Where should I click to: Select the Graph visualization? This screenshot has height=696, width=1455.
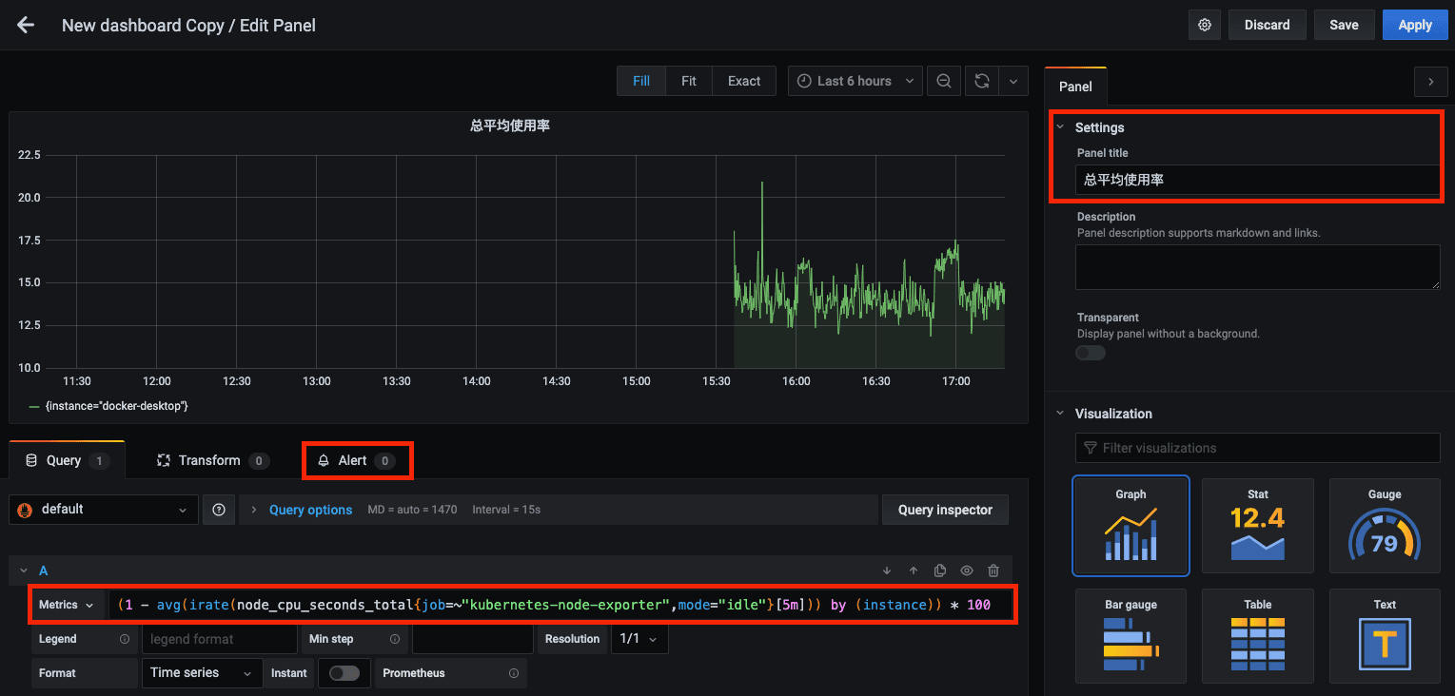(1131, 526)
